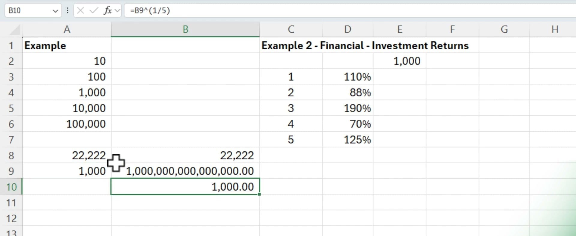
Task: Select column F header
Action: 452,29
